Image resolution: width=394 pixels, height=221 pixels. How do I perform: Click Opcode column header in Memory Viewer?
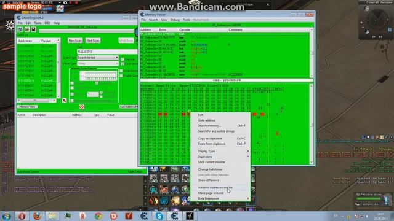[x=185, y=30]
